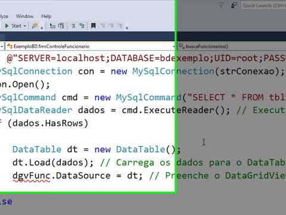Comment out the selected lines icon

pos(73,26)
